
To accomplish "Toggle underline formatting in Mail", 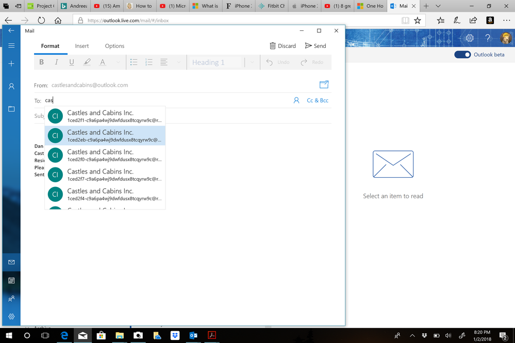I will 72,62.
